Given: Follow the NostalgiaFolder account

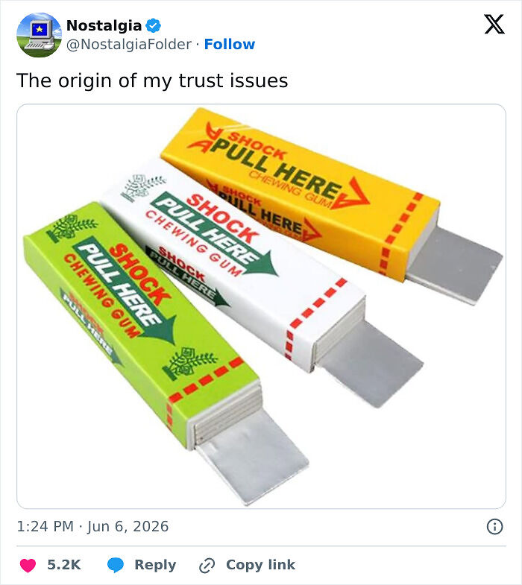Looking at the screenshot, I should 229,45.
